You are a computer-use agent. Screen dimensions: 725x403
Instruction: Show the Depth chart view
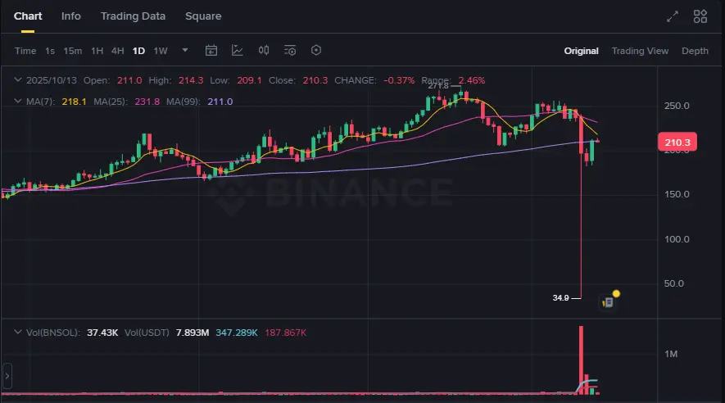695,51
